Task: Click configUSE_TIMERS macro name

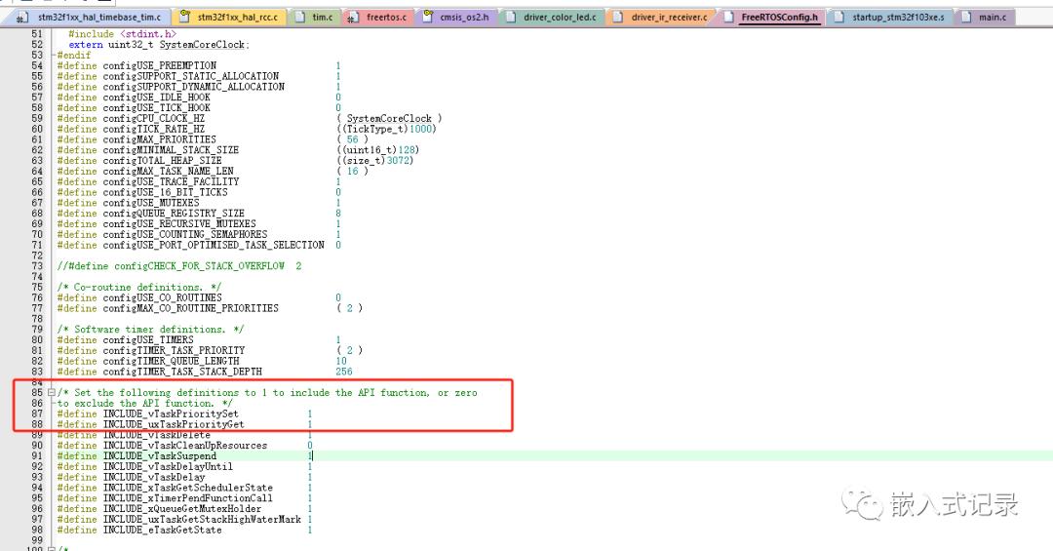Action: 148,340
